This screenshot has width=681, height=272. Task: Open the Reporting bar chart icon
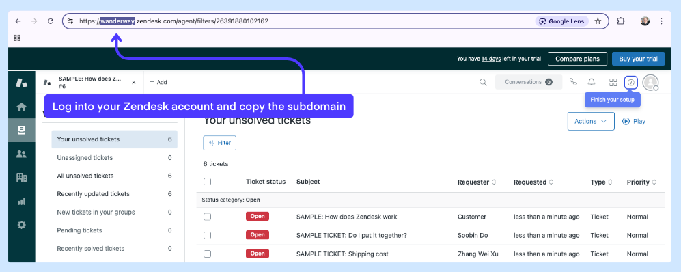point(21,201)
